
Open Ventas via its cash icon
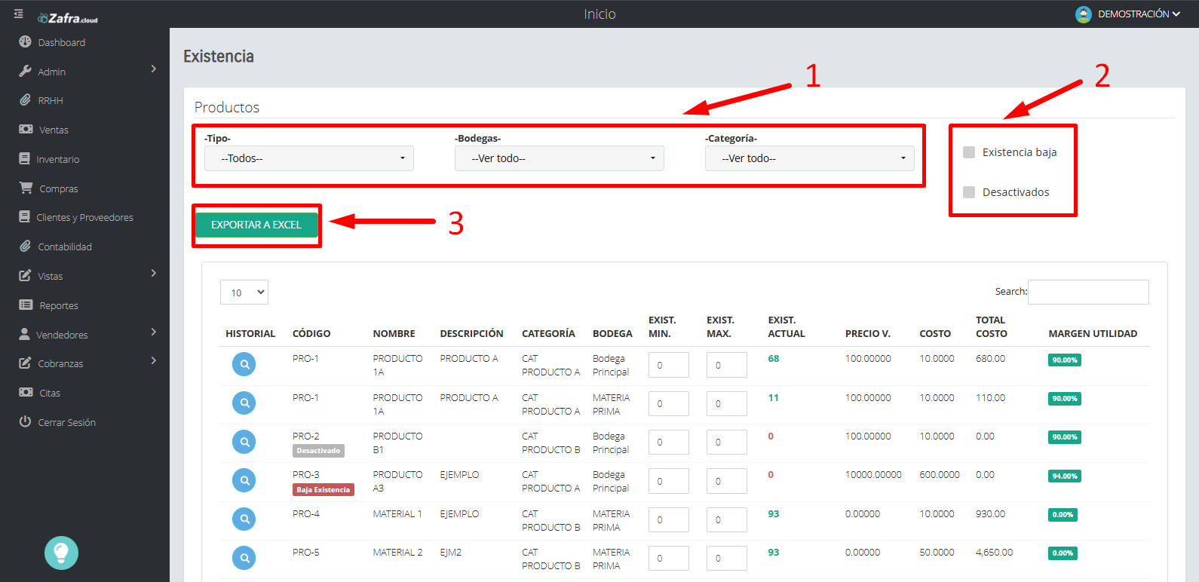coord(26,130)
